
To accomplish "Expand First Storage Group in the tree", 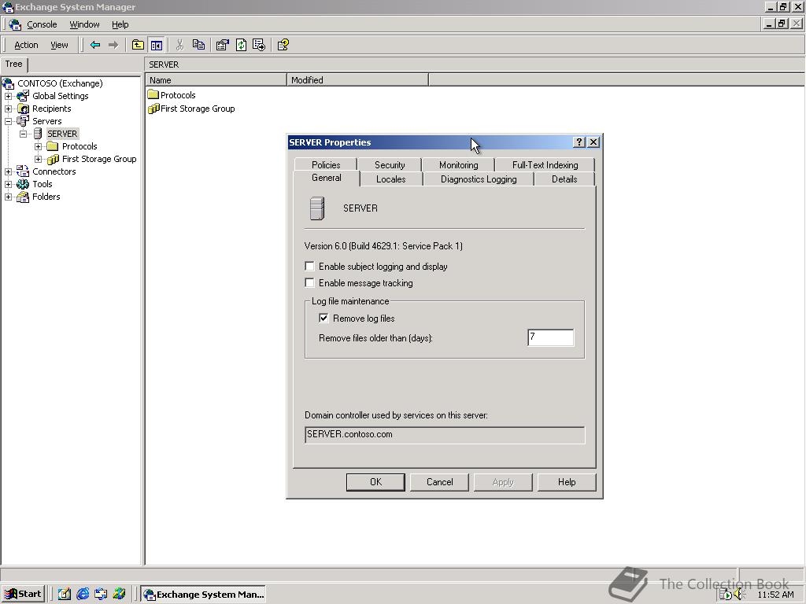I will (38, 159).
